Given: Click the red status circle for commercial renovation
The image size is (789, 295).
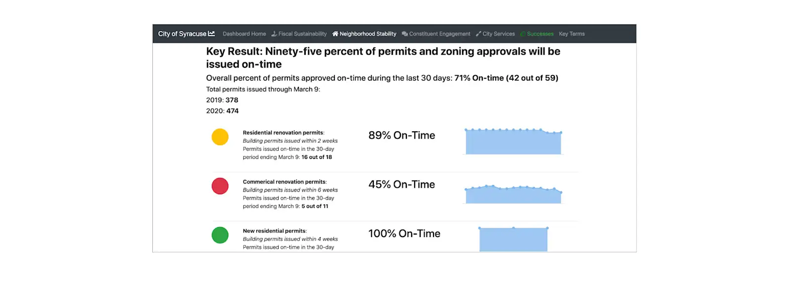Looking at the screenshot, I should point(220,186).
